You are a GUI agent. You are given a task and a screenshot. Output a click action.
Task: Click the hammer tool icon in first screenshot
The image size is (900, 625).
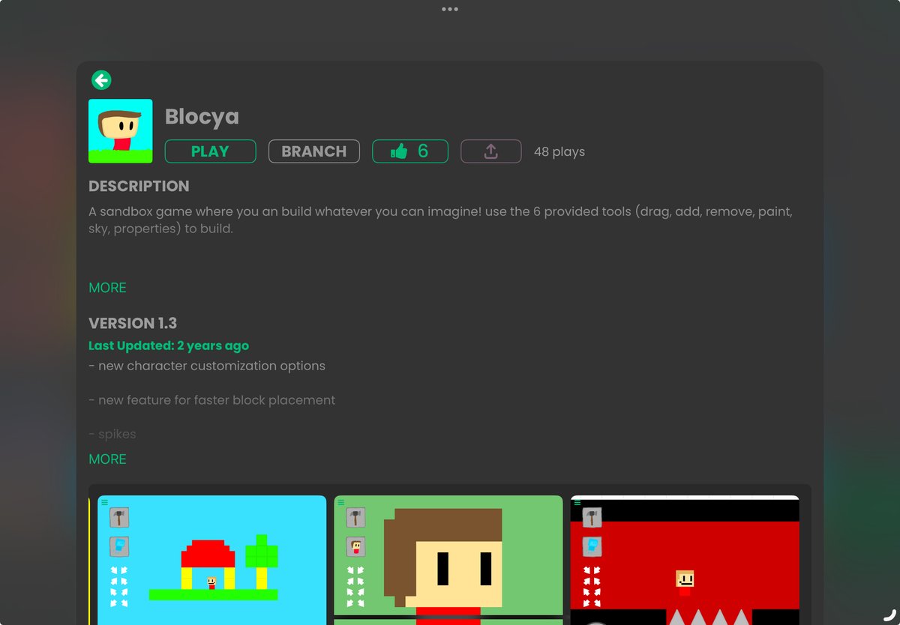119,517
